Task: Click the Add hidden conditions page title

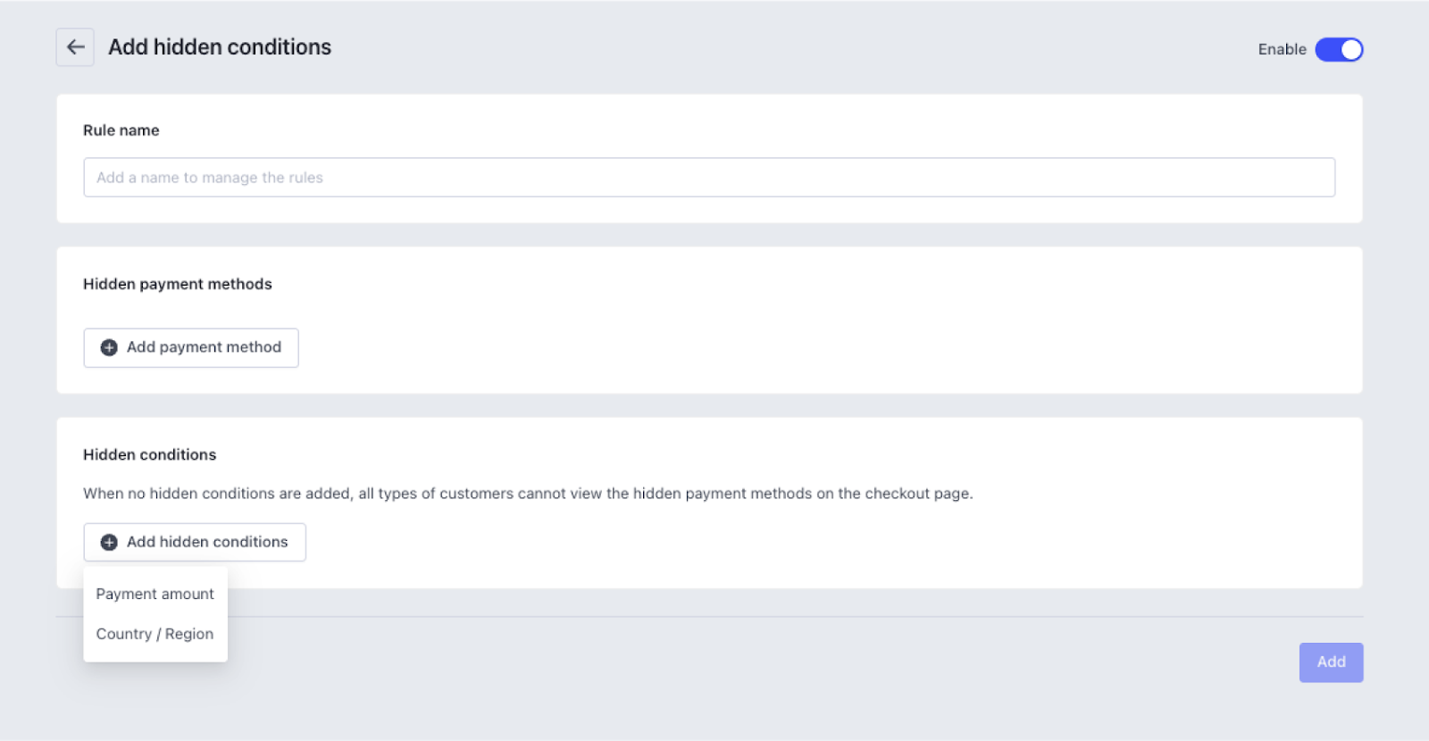Action: click(220, 47)
